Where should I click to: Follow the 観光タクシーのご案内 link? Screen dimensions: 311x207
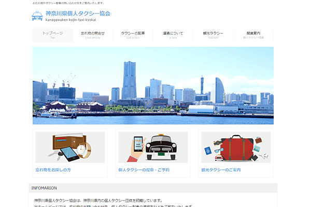221,170
